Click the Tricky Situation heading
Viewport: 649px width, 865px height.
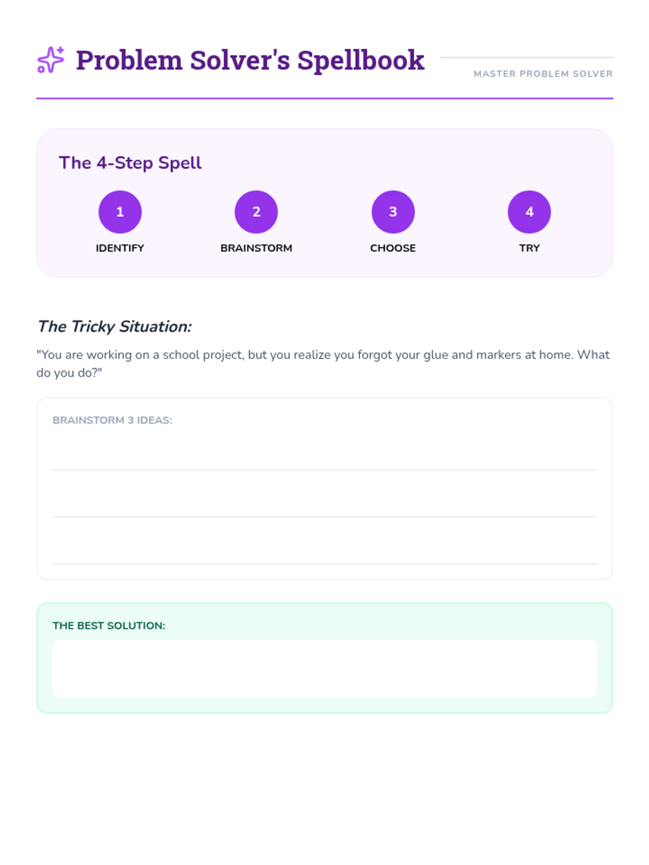click(114, 327)
